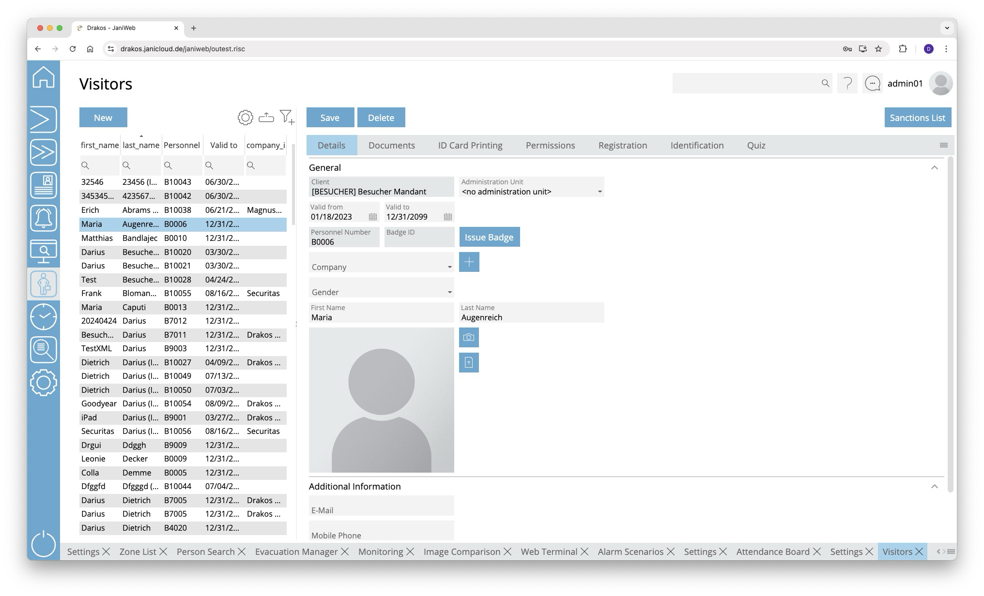Click the E-Mail input field
The image size is (984, 596).
point(381,507)
